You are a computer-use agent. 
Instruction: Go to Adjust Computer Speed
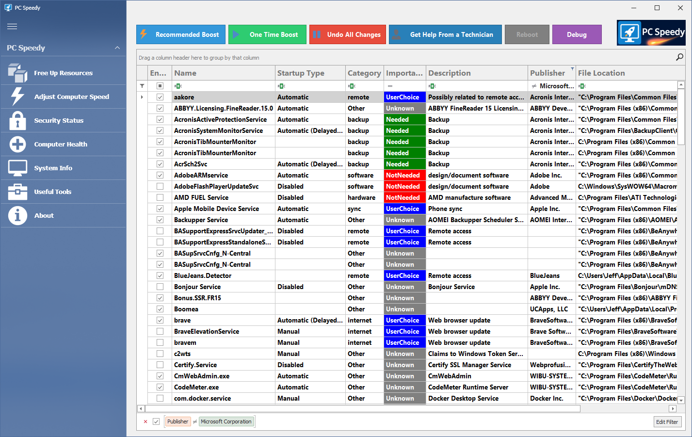[63, 97]
